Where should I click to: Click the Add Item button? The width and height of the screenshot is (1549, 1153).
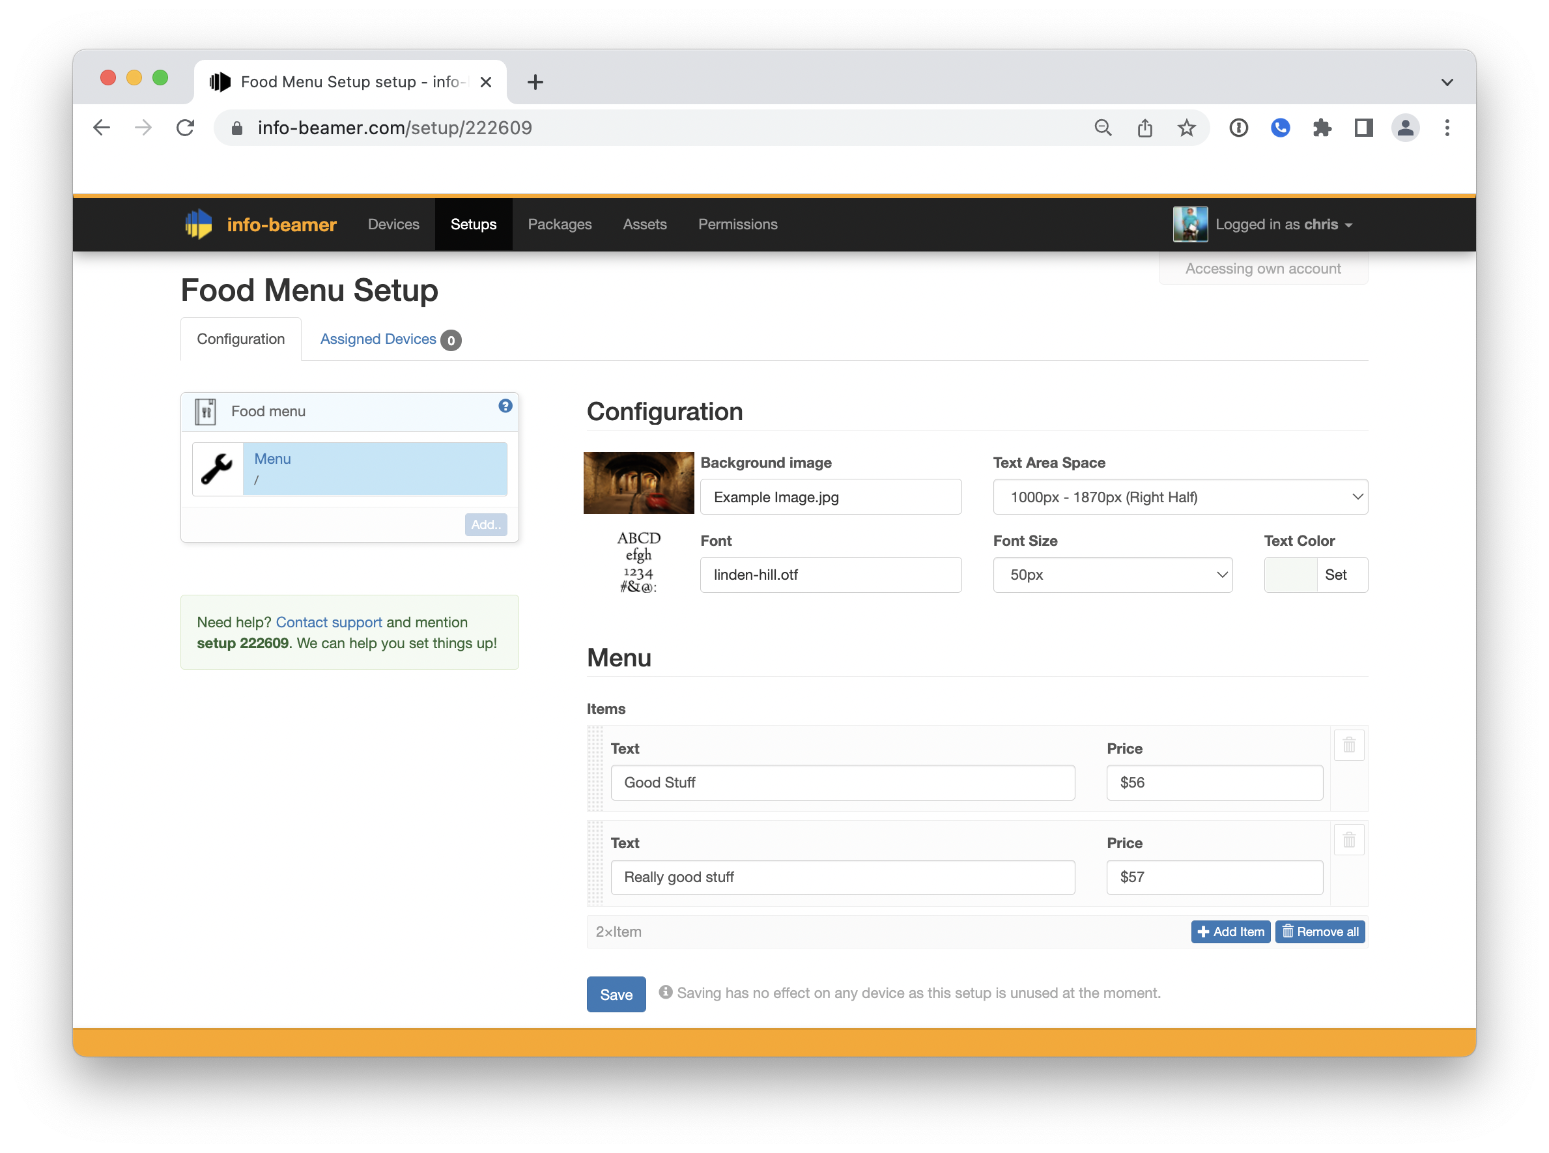[1230, 932]
